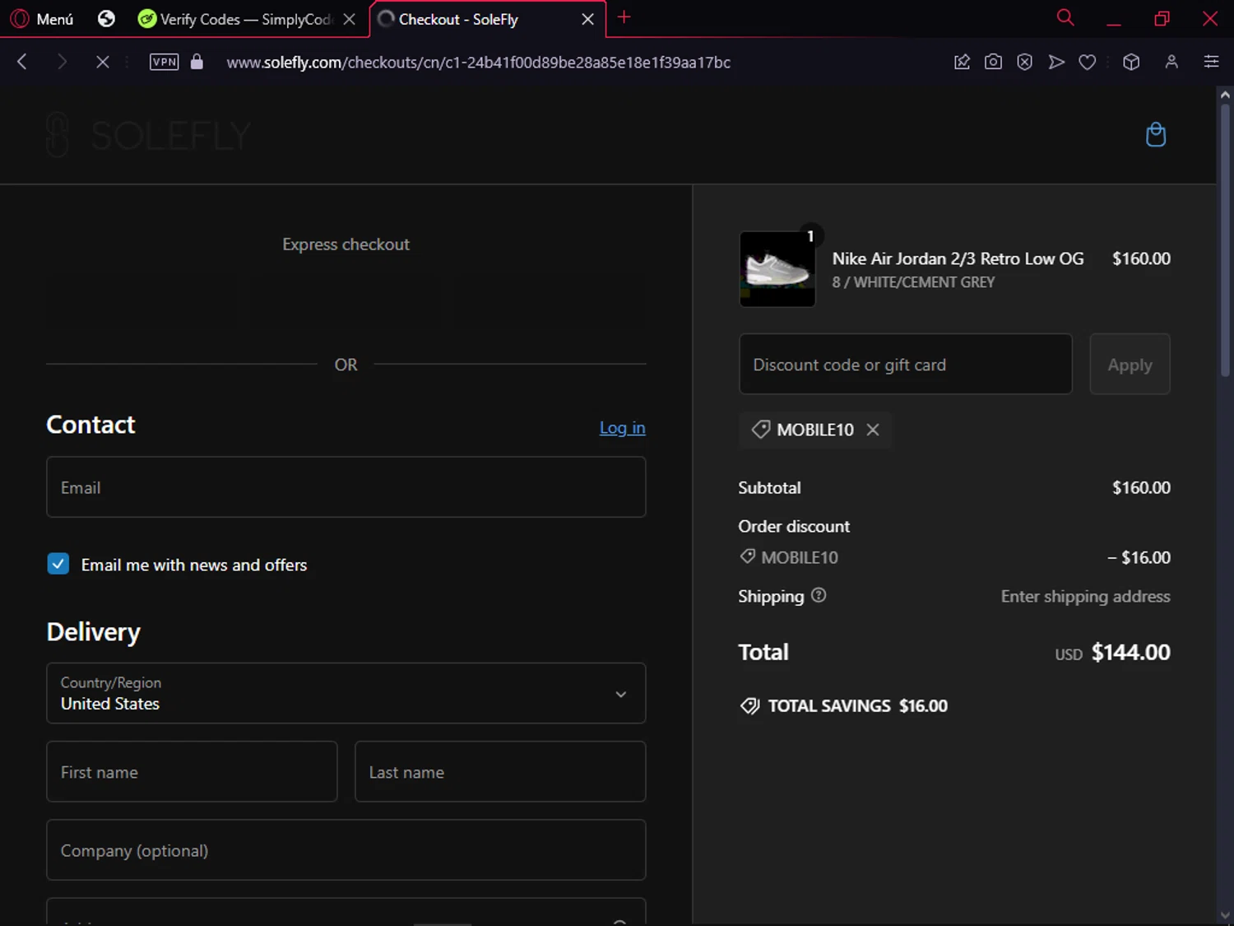Click the Apply discount button
1234x926 pixels.
1130,364
